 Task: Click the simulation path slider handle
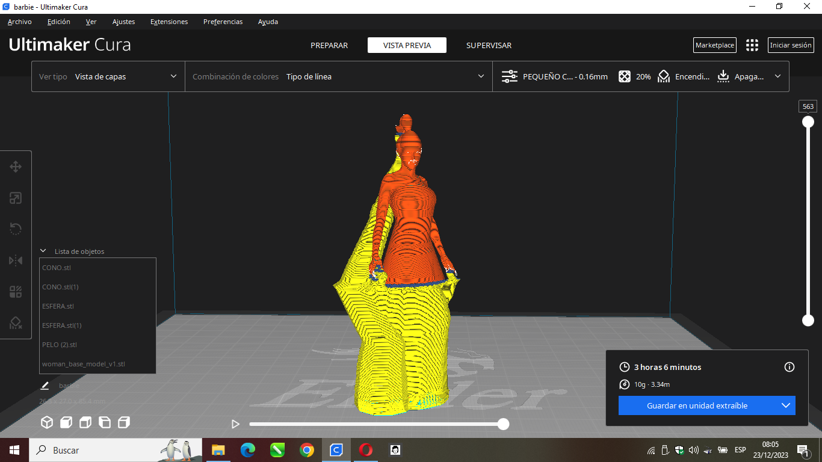(x=504, y=424)
